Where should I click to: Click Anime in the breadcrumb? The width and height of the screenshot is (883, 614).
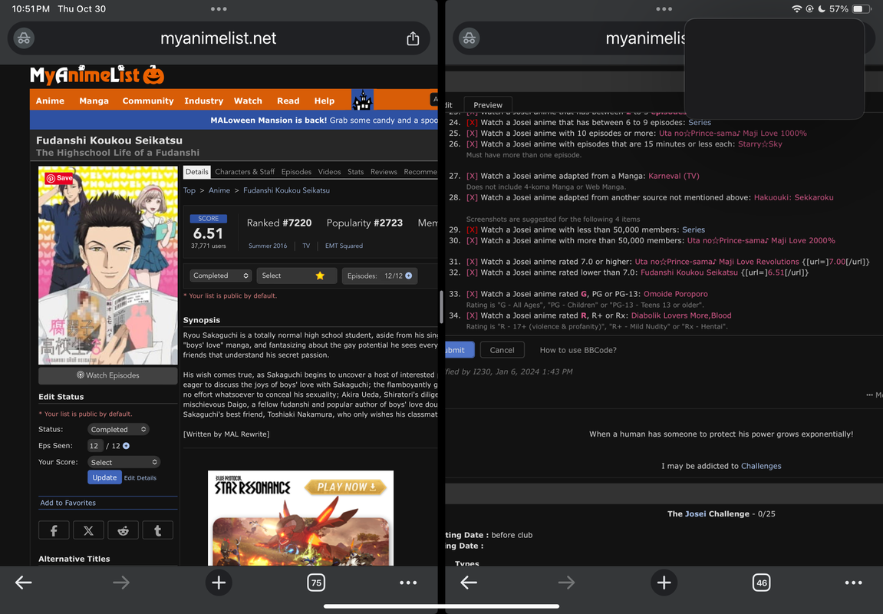click(x=219, y=190)
